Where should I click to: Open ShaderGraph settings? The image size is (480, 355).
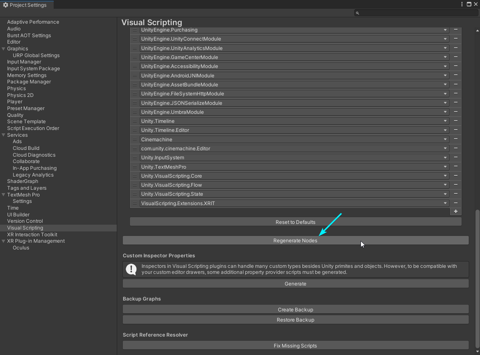[23, 181]
